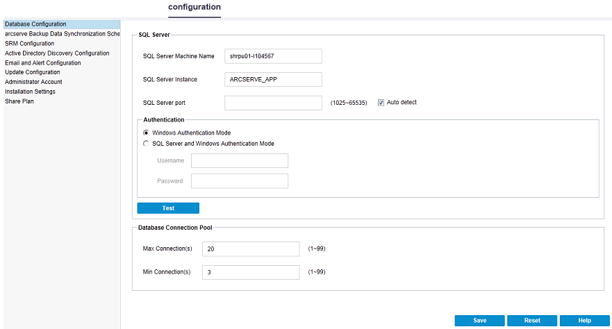Open SRM Configuration page
Viewport: 612px width, 329px height.
(29, 44)
